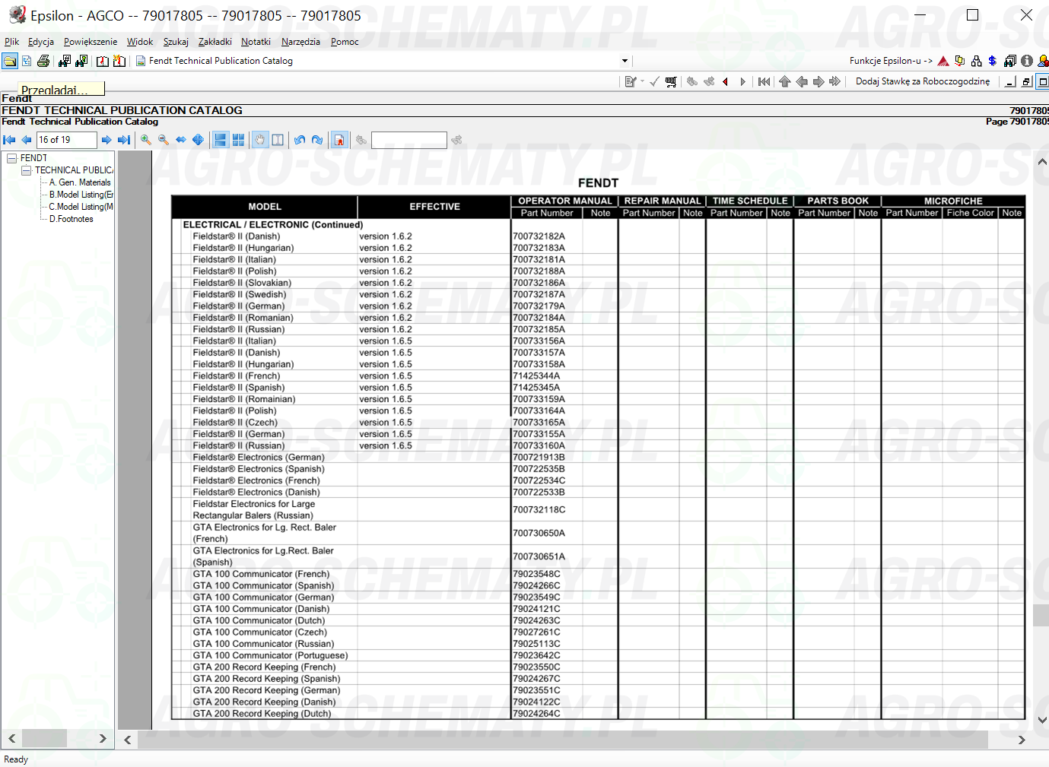This screenshot has width=1049, height=767.
Task: Click the zoom in magnifier
Action: coord(146,140)
